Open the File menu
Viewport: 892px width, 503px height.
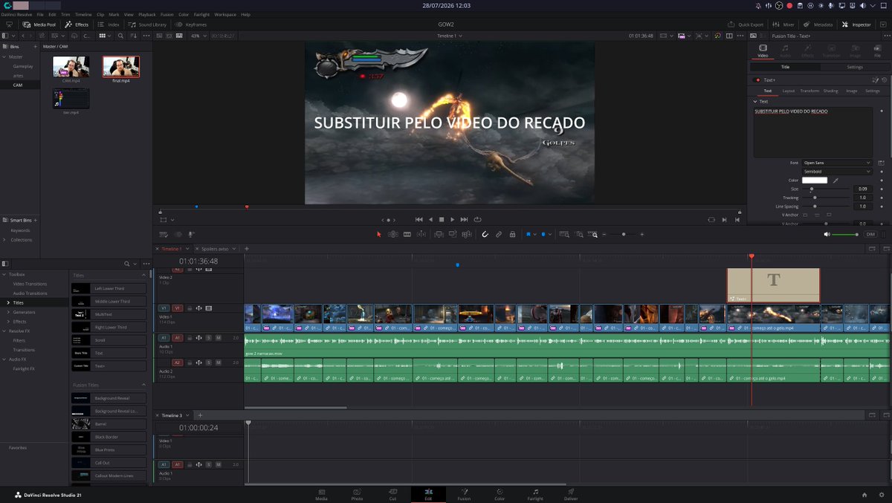40,14
